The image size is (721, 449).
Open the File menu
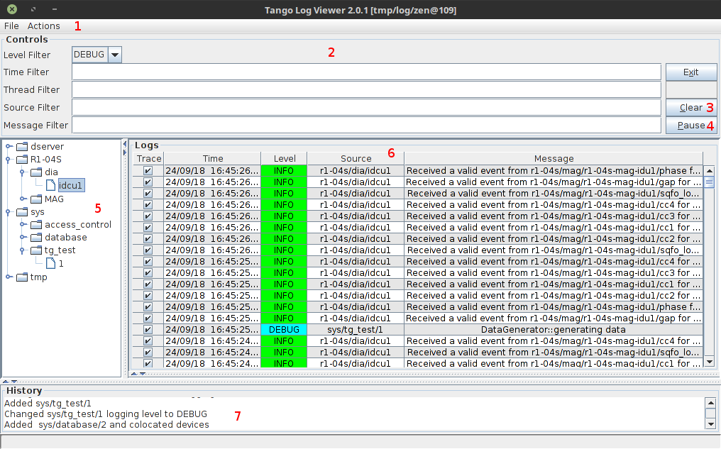tap(11, 26)
